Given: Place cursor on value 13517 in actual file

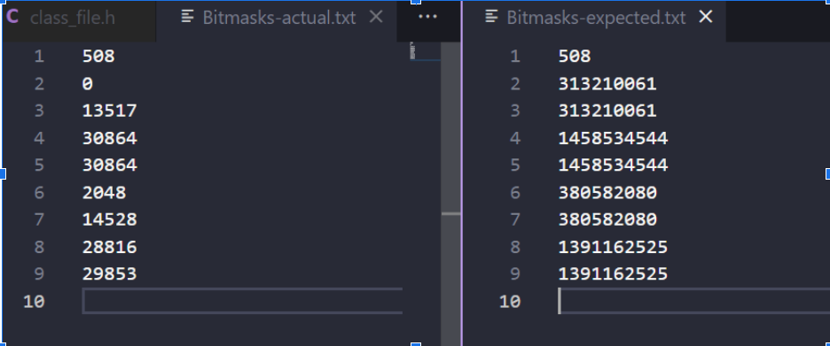Looking at the screenshot, I should coord(110,111).
